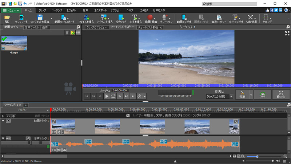The width and height of the screenshot is (291, 164).
Task: Open the シーケンス ribbon tab
Action: coord(57,11)
